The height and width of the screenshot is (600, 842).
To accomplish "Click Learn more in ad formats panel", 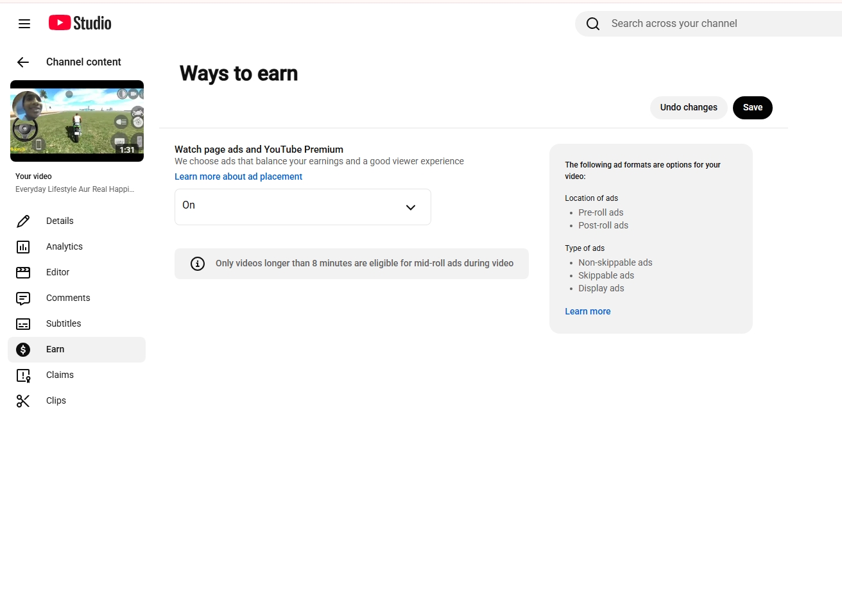I will [x=588, y=311].
